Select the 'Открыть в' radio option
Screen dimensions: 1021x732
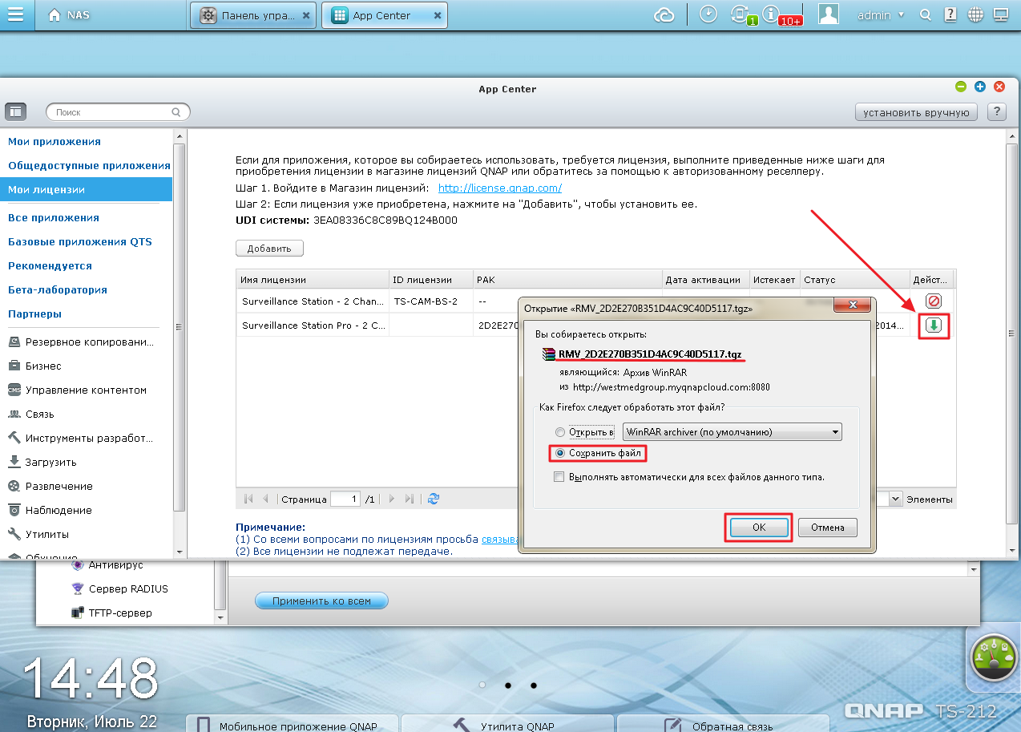tap(559, 432)
